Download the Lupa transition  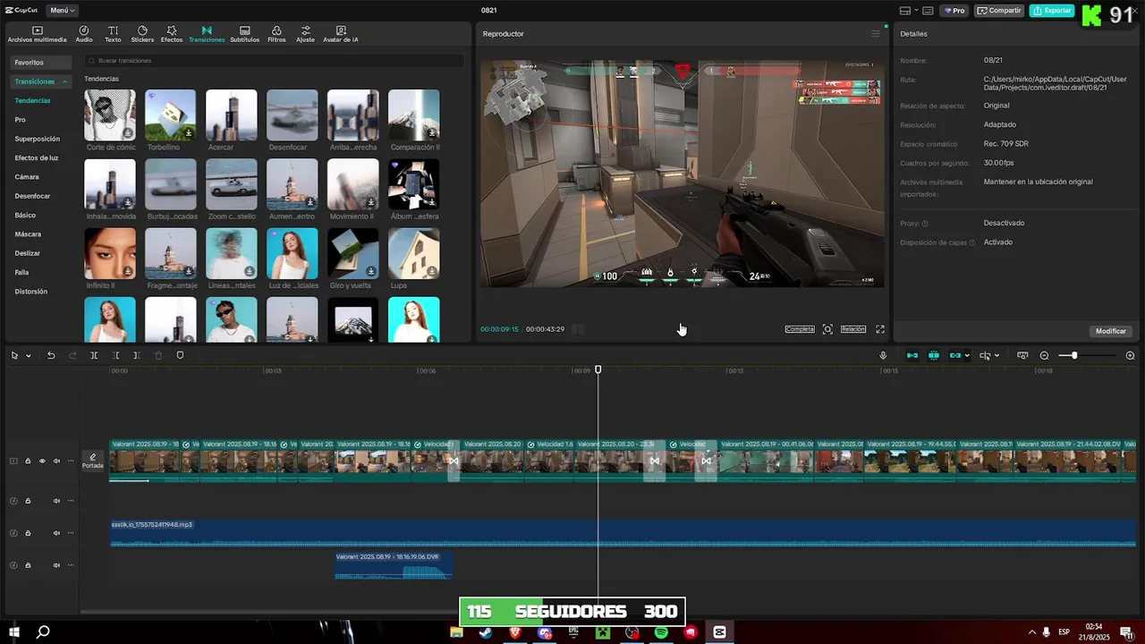[x=432, y=271]
